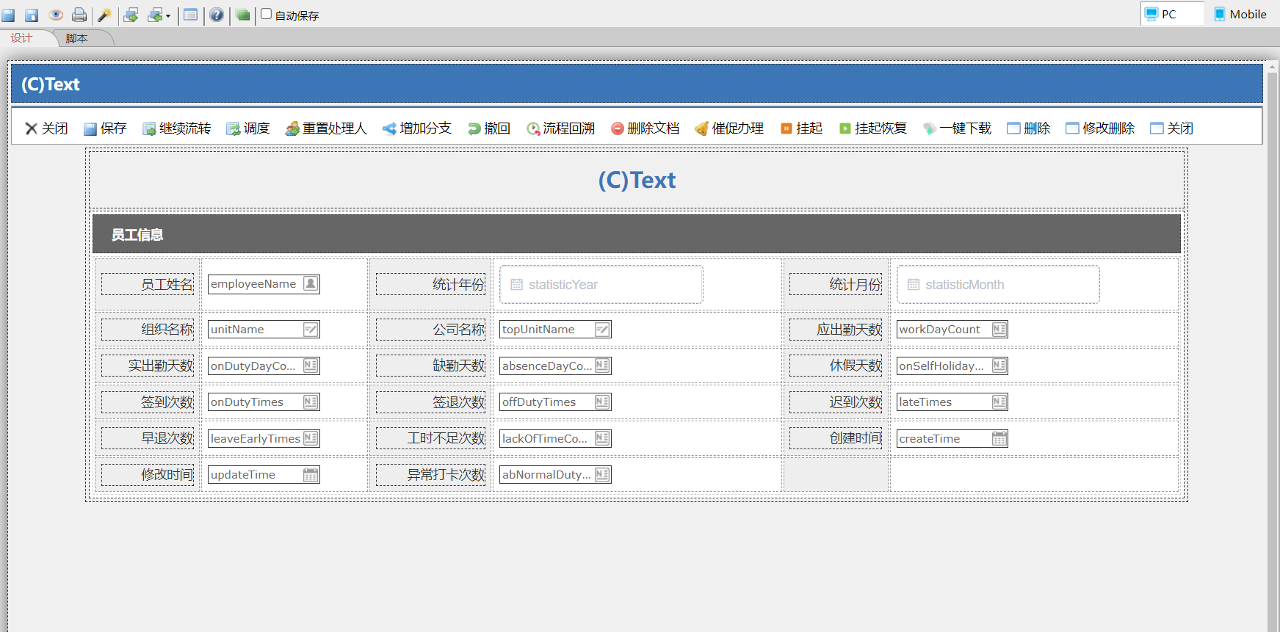The image size is (1280, 632).
Task: Switch to the 脚本 tab
Action: tap(77, 38)
